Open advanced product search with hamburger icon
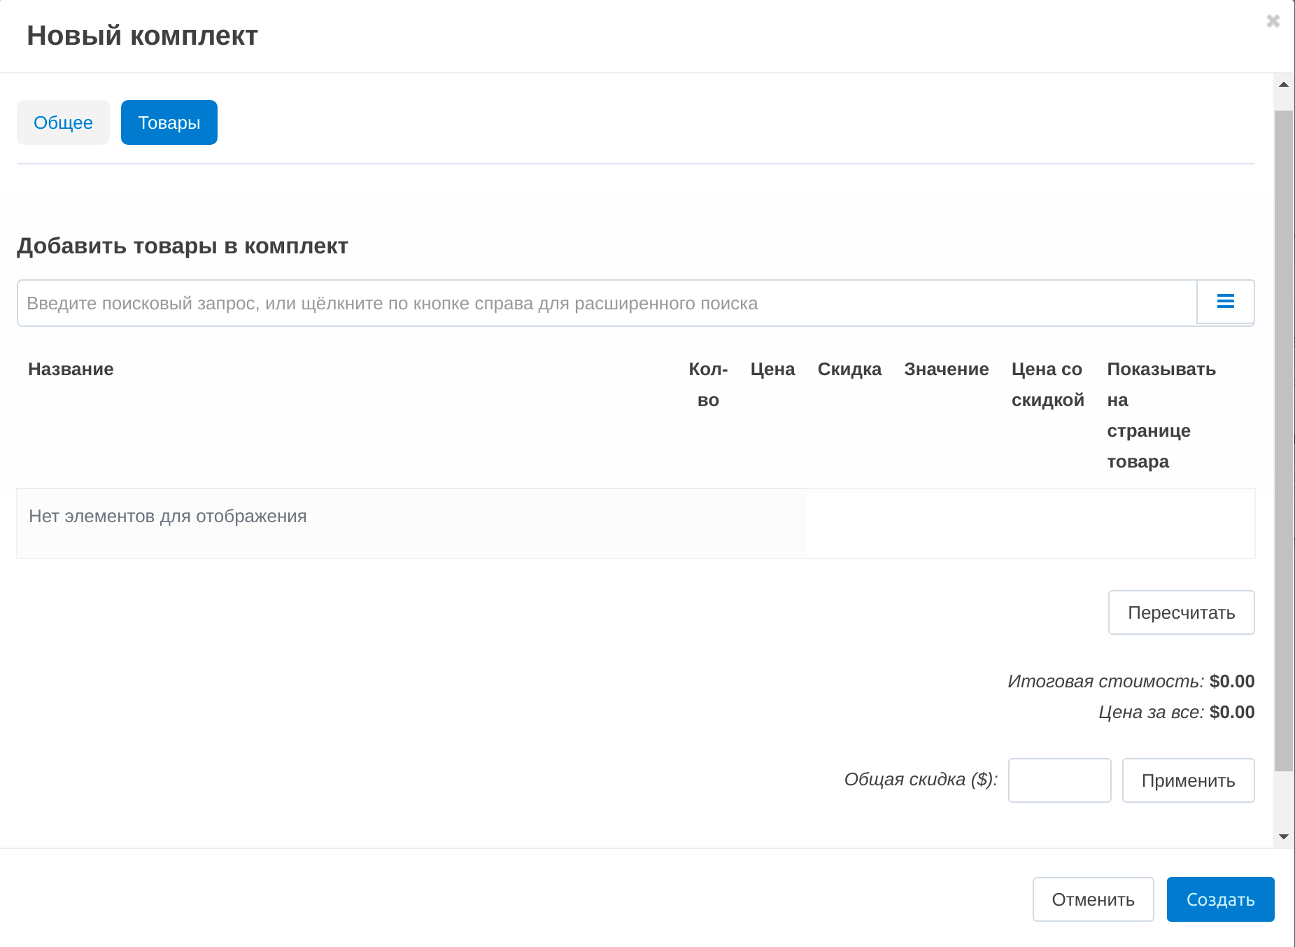Viewport: 1295px width, 947px height. pos(1225,302)
